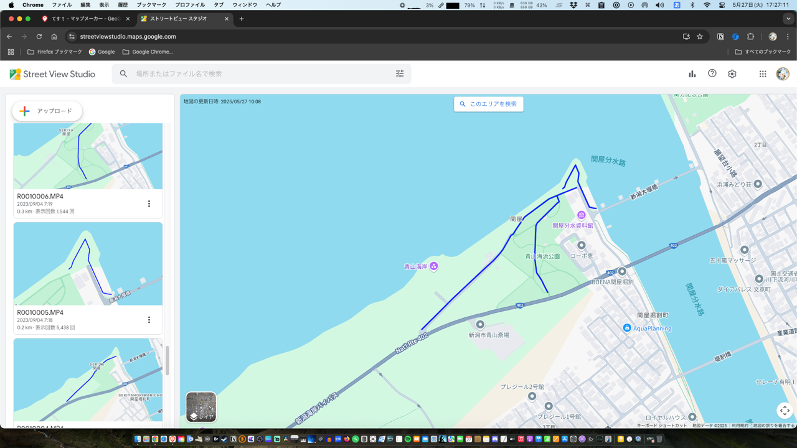Click the map recenter fullscreen button

point(785,411)
